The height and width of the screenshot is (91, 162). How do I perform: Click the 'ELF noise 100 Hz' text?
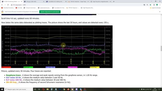pos(14,80)
